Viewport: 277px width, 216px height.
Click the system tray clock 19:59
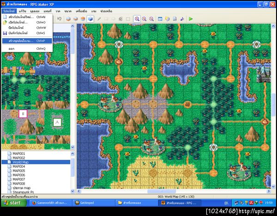[x=269, y=203]
